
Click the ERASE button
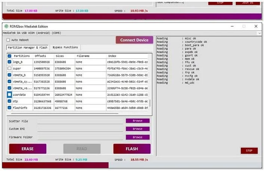point(28,149)
